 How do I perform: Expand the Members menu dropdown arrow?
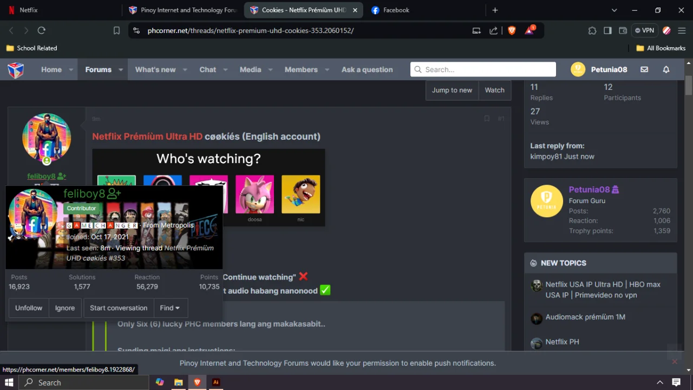[x=327, y=70]
